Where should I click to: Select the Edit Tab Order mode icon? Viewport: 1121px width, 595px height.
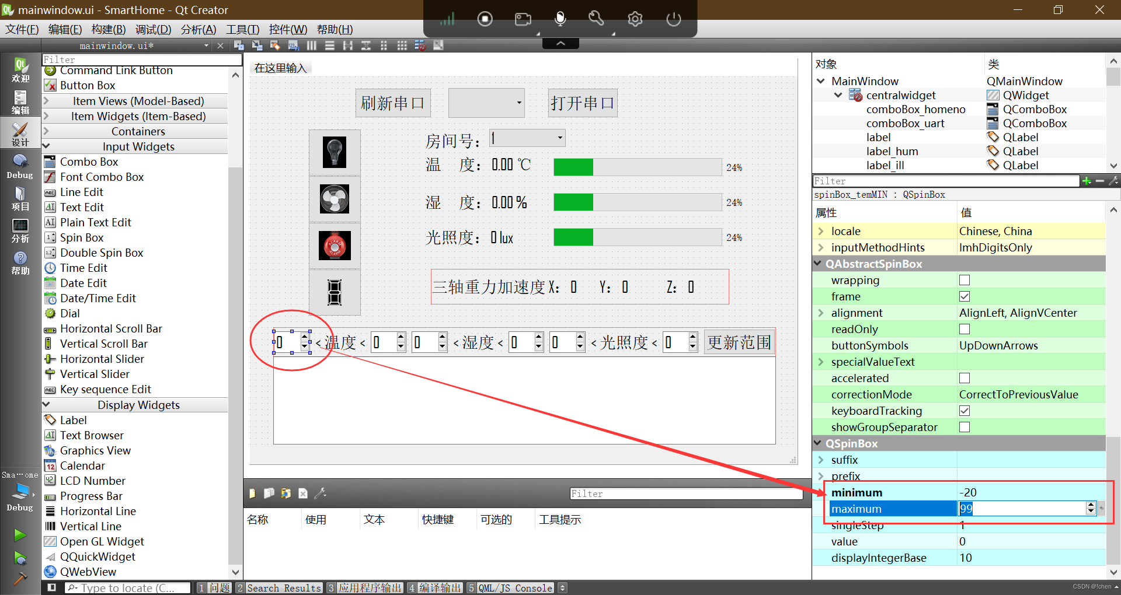click(293, 45)
